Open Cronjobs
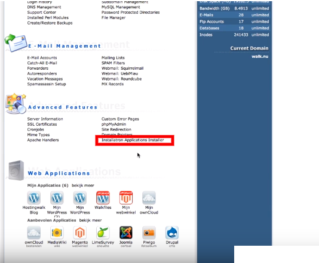The image size is (319, 263). pyautogui.click(x=35, y=129)
